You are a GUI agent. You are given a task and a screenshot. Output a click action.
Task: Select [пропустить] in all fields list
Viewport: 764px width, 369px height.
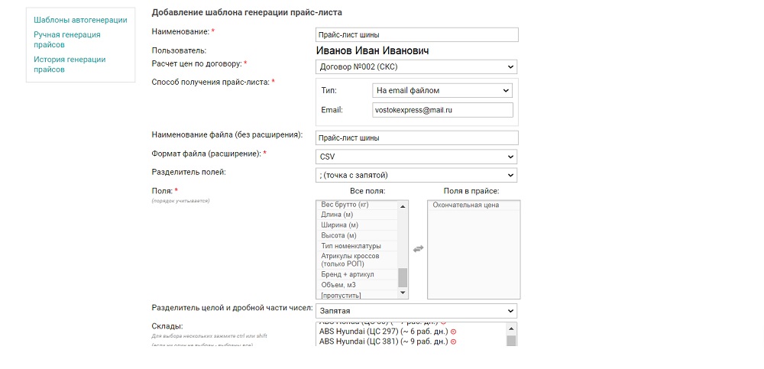357,294
